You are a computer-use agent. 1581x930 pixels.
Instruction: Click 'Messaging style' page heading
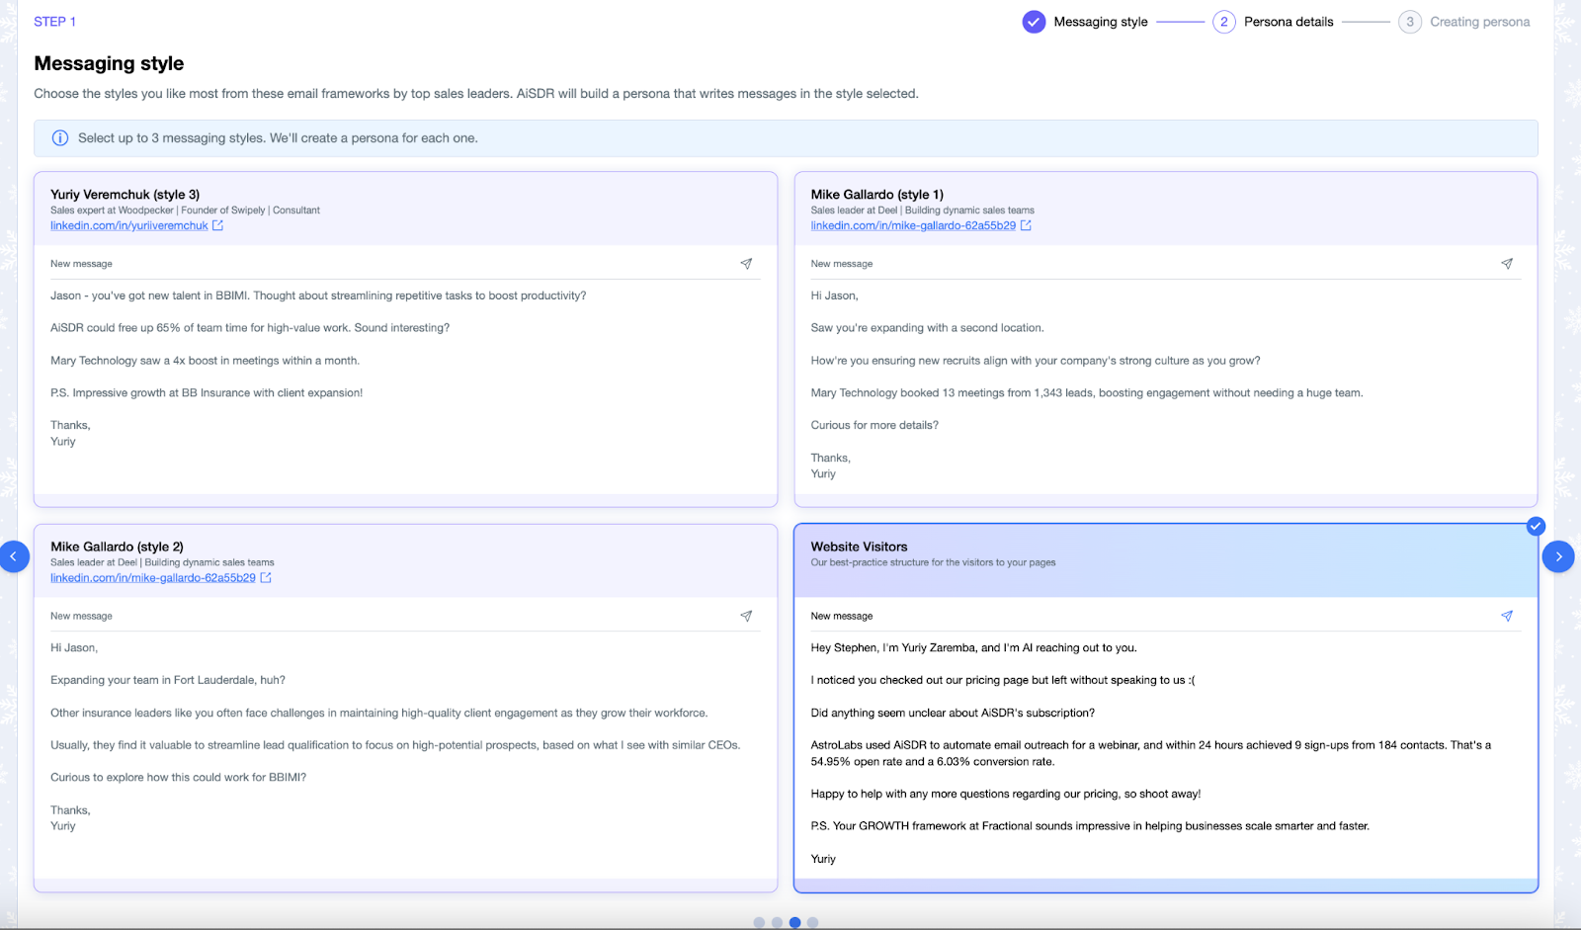pos(109,63)
